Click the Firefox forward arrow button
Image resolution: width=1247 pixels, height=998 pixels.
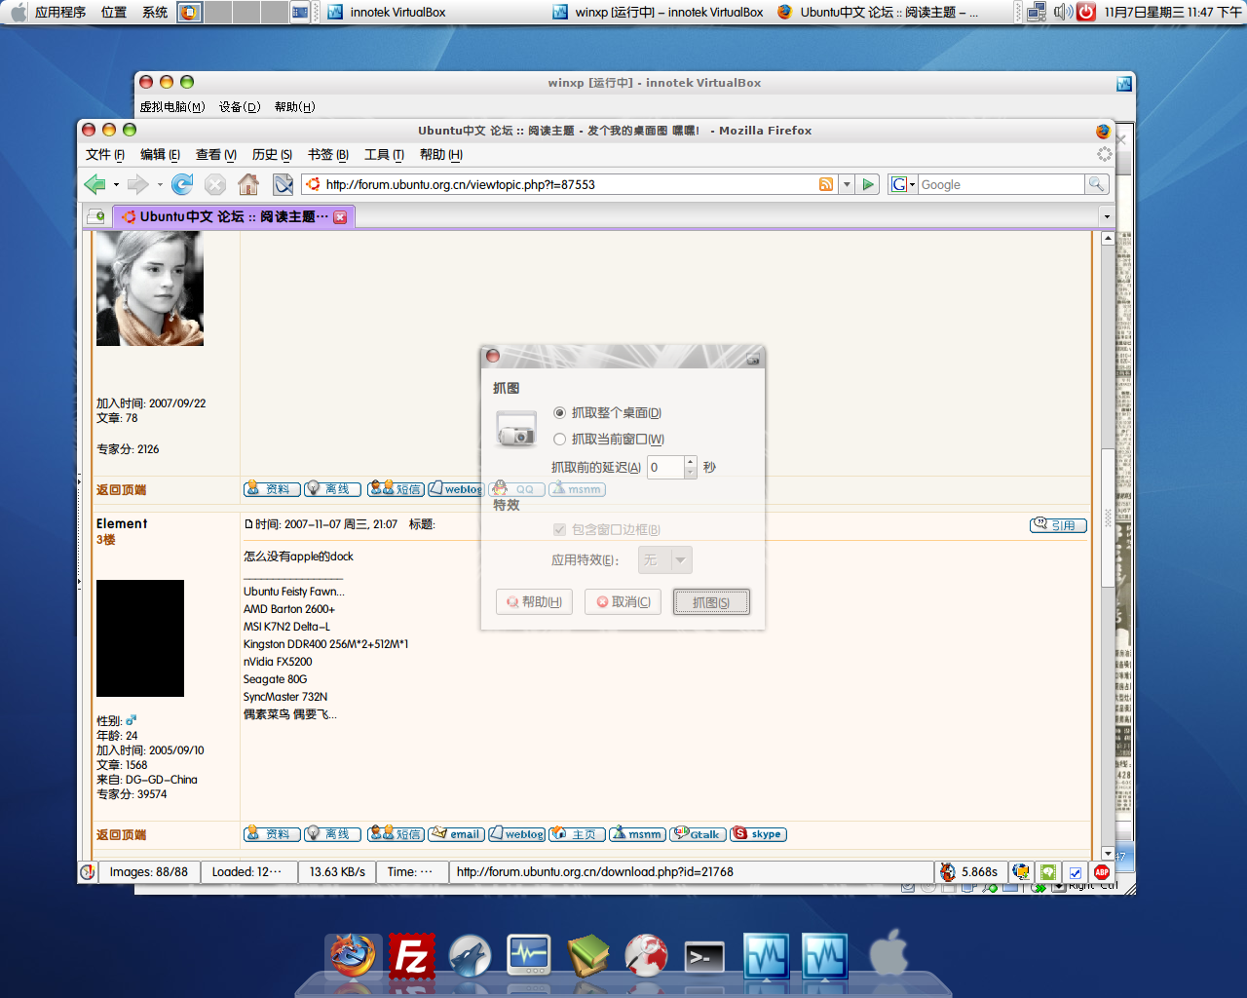point(138,184)
